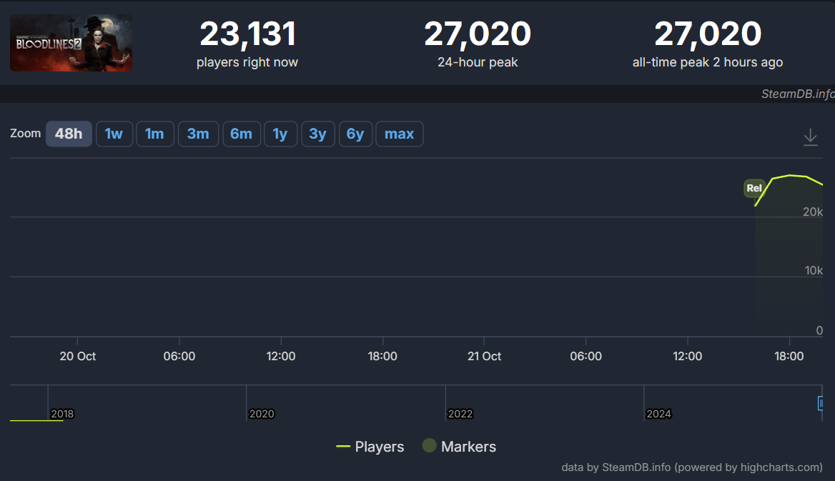
Task: Choose the 6m zoom range
Action: [241, 134]
